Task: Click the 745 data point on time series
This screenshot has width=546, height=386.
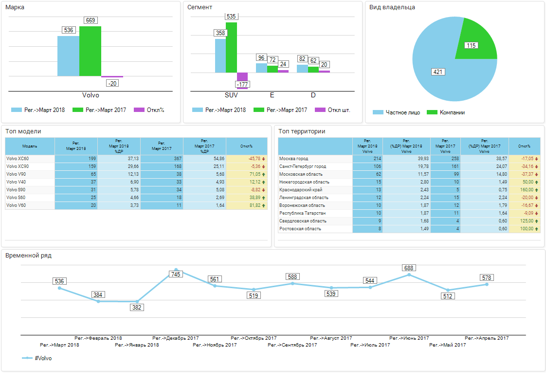Action: click(x=176, y=270)
